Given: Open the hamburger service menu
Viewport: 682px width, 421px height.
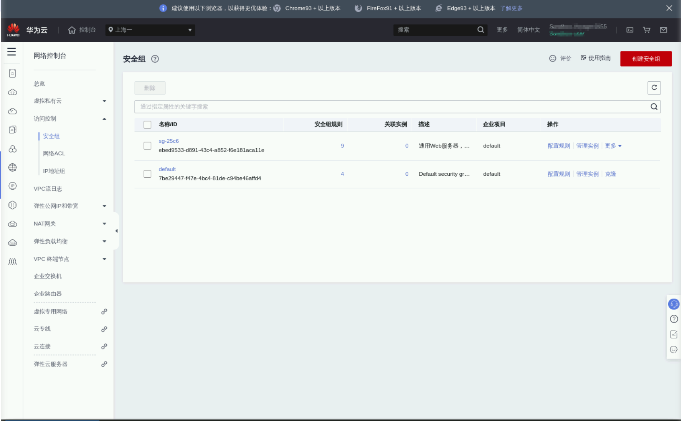Looking at the screenshot, I should coord(12,51).
